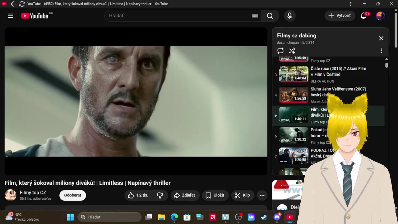Open the 1:30:32 horror film thumbnail
This screenshot has width=398, height=224.
click(x=294, y=135)
